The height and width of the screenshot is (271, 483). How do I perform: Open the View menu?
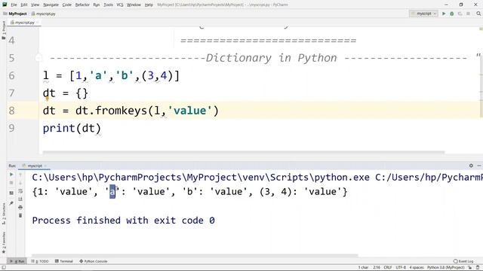(x=35, y=5)
